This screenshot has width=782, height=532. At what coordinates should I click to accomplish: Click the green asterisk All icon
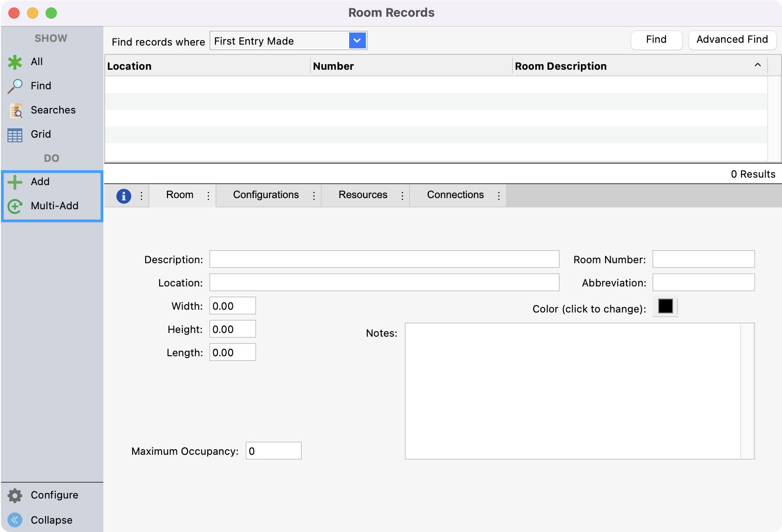pos(15,62)
